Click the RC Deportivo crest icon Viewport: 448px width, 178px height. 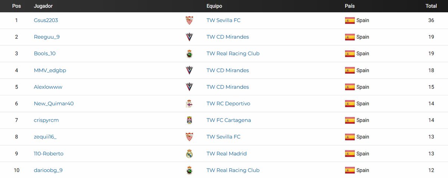tap(189, 104)
